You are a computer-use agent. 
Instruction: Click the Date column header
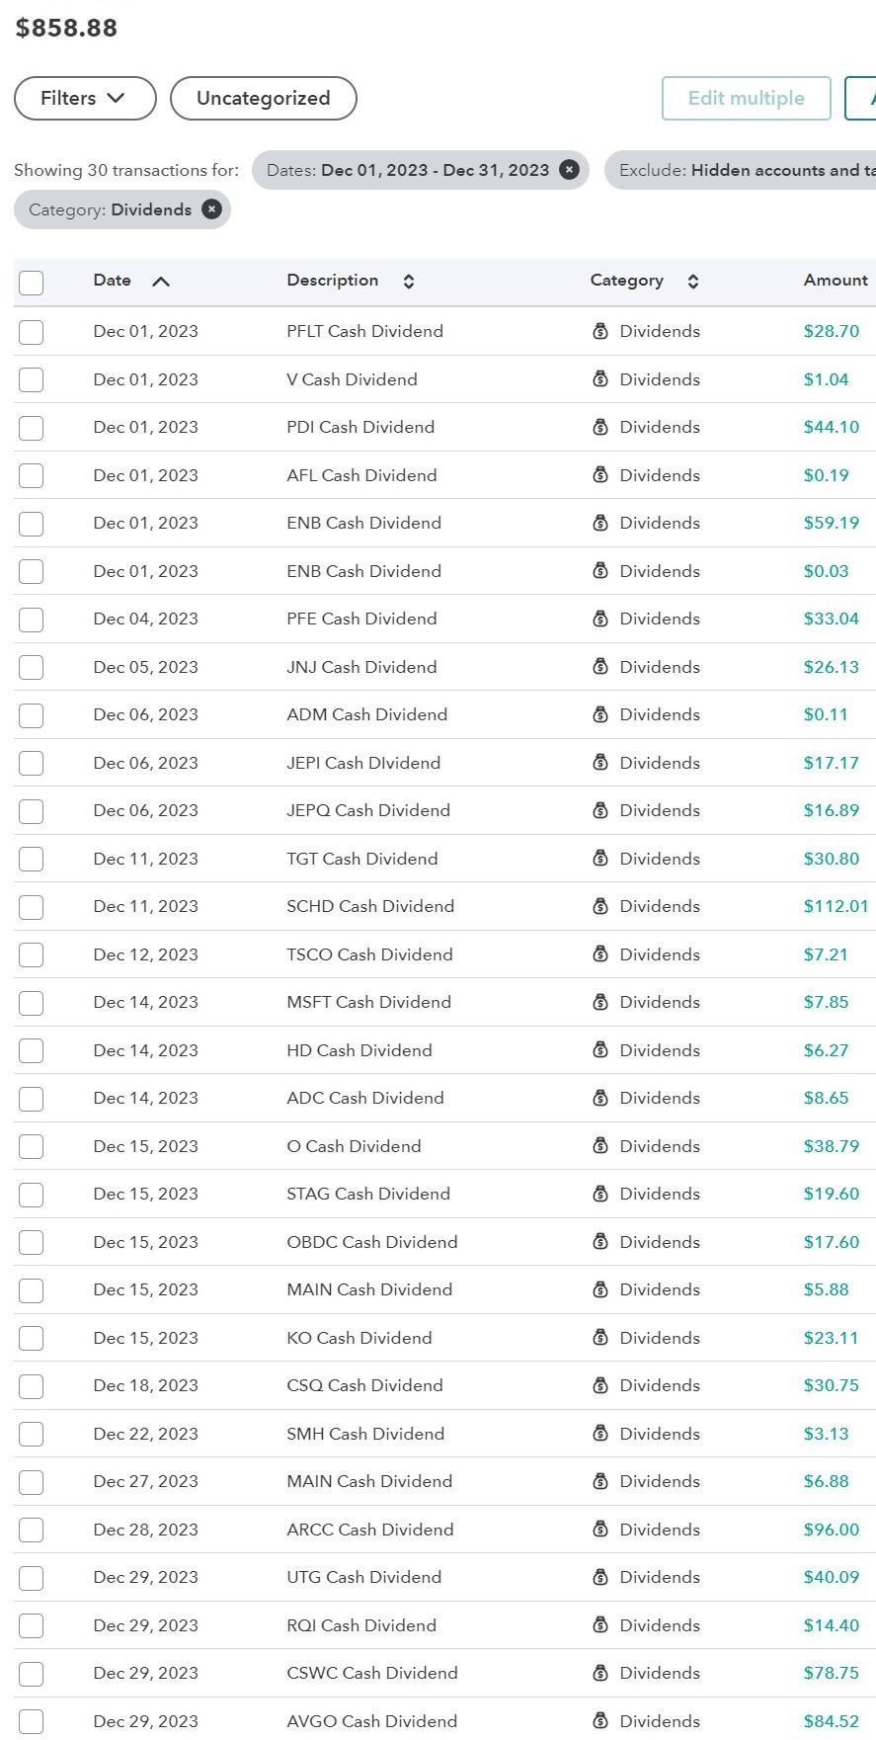pos(112,281)
